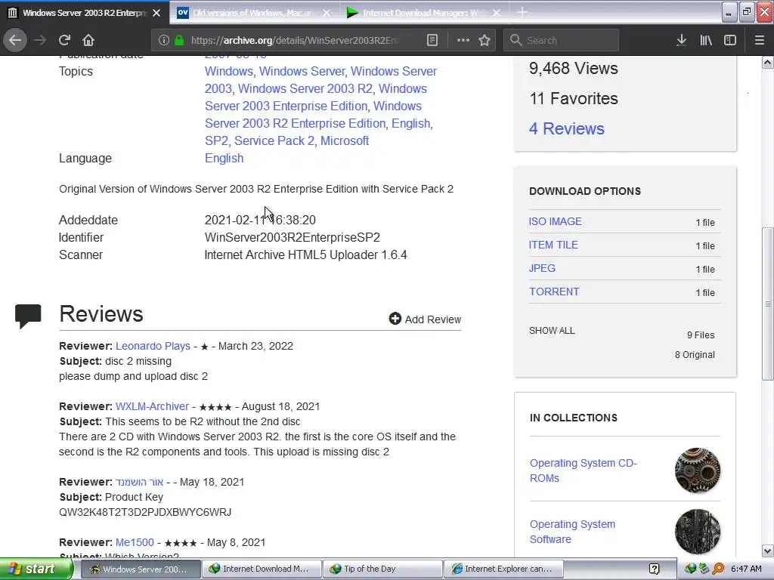The width and height of the screenshot is (774, 580).
Task: Click the Search input box
Action: click(561, 40)
